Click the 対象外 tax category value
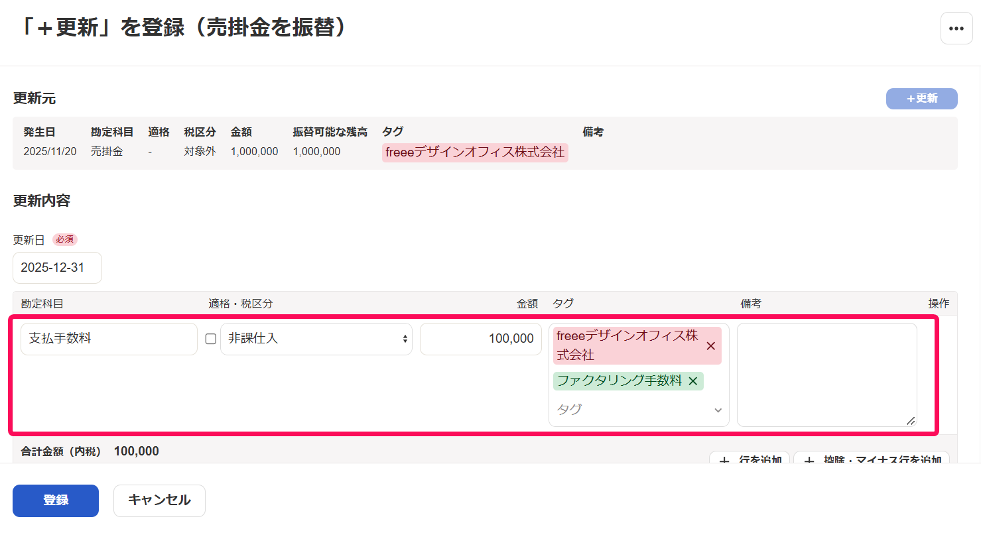 [200, 152]
